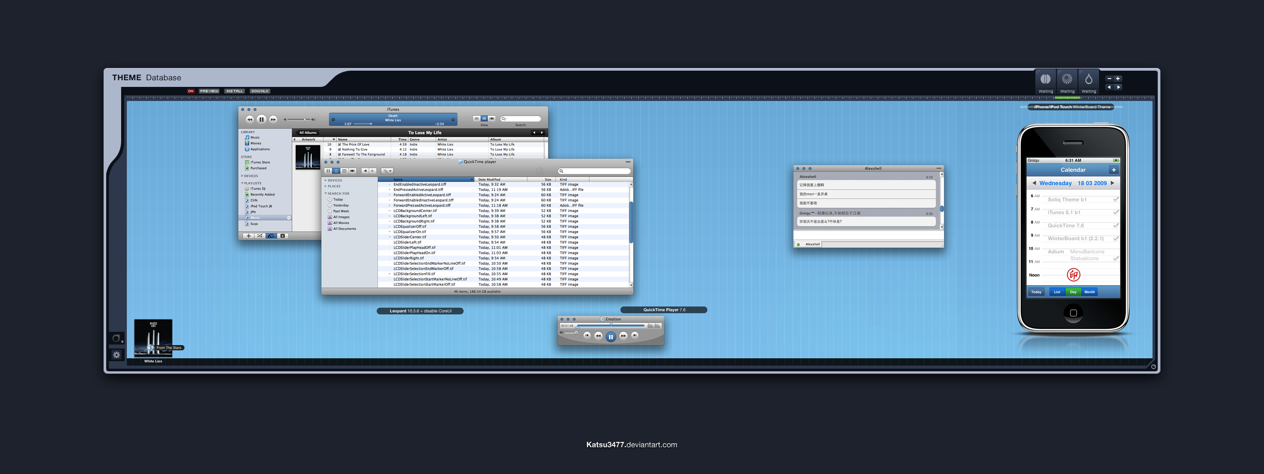
Task: Fast forward in QuickTime Emotion player
Action: click(x=623, y=336)
